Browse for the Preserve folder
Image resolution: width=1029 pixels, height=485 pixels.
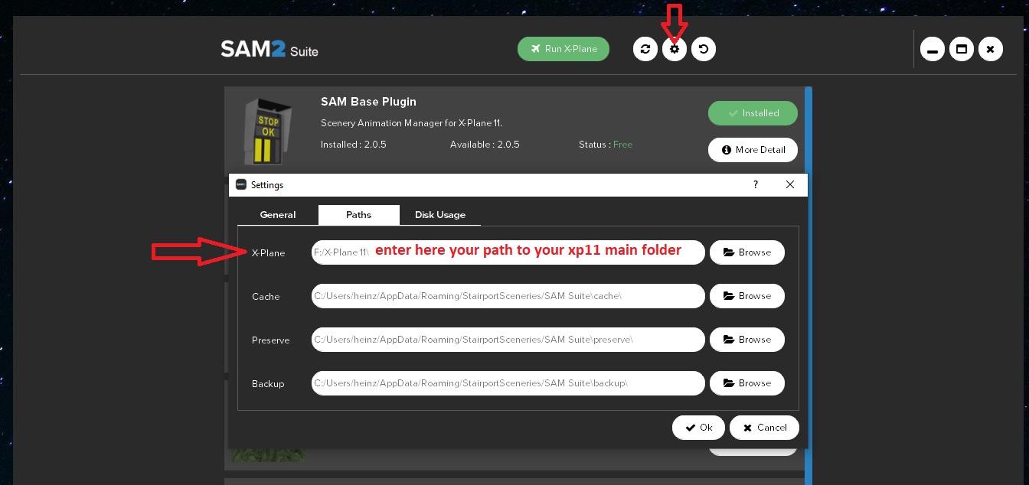(x=747, y=340)
